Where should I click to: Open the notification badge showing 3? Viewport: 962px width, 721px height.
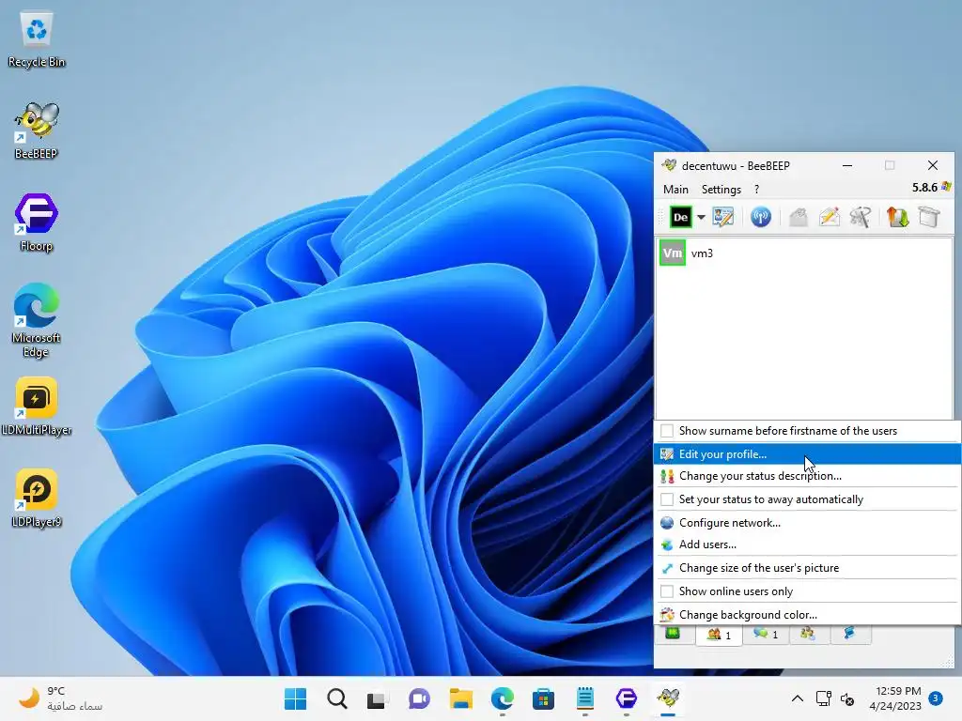(936, 698)
